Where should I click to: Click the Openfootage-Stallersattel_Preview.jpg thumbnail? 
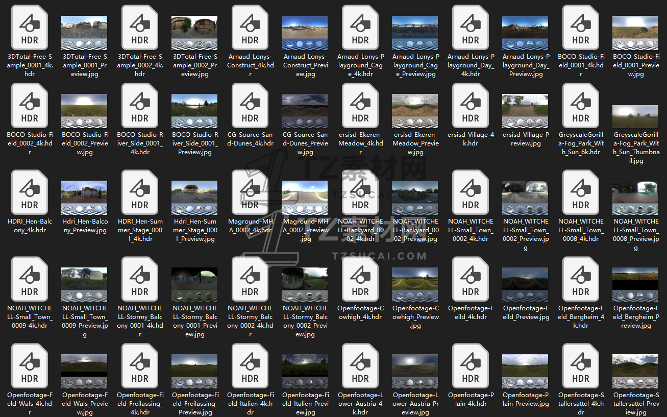point(635,372)
